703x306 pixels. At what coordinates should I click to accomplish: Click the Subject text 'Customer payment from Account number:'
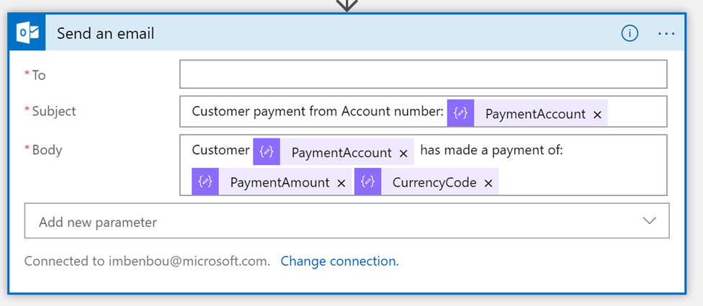pos(318,112)
